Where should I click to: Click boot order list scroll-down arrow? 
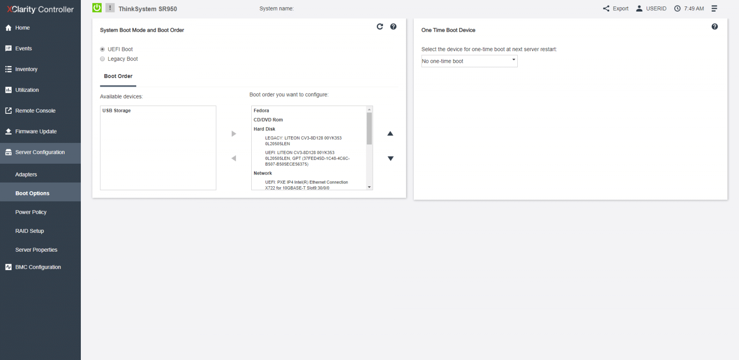click(x=369, y=187)
